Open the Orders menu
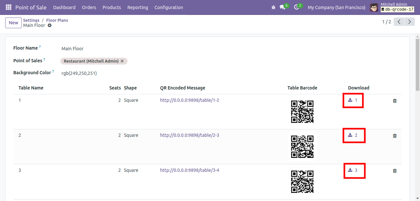 click(x=89, y=7)
